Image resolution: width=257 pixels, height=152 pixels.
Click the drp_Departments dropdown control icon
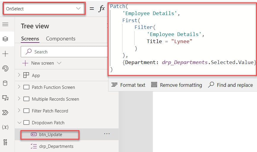[x=34, y=146]
